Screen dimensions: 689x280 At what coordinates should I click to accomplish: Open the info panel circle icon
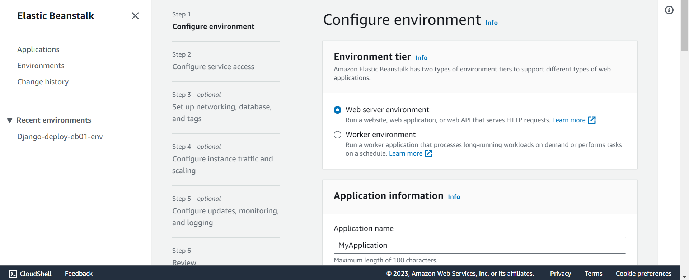[x=669, y=10]
